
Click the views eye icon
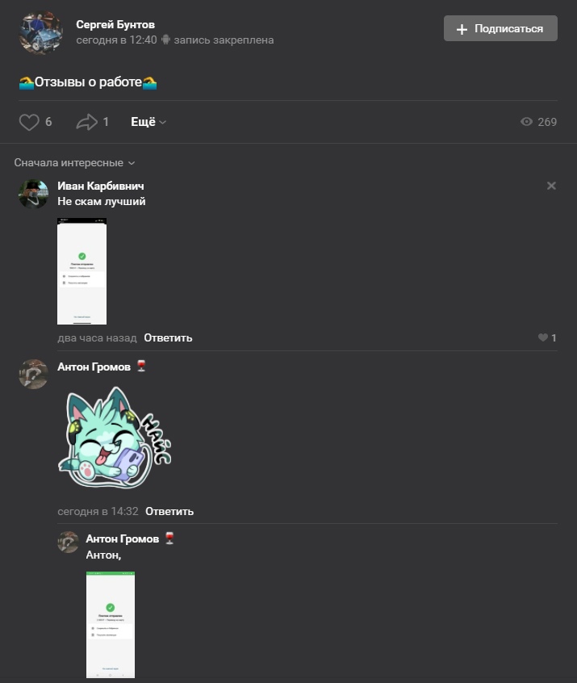[x=526, y=122]
